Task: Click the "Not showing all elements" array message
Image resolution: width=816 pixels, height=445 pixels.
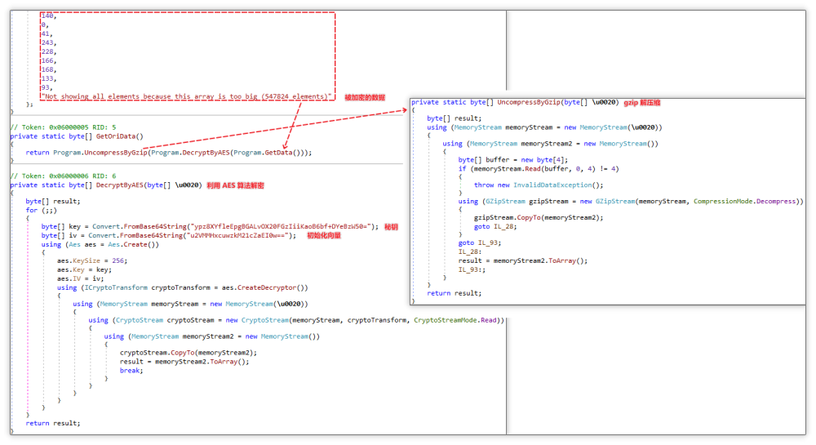Action: click(186, 96)
